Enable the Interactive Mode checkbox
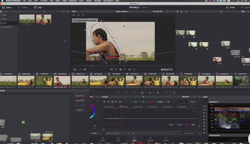This screenshot has height=144, width=250. pos(104,133)
